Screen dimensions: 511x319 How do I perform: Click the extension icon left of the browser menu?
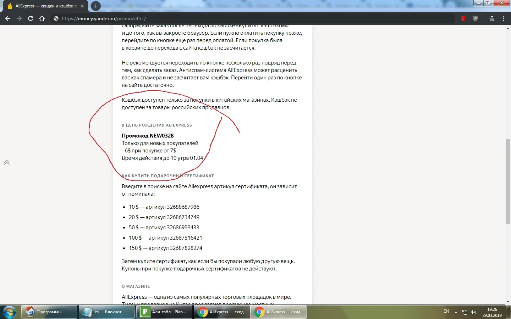492,18
